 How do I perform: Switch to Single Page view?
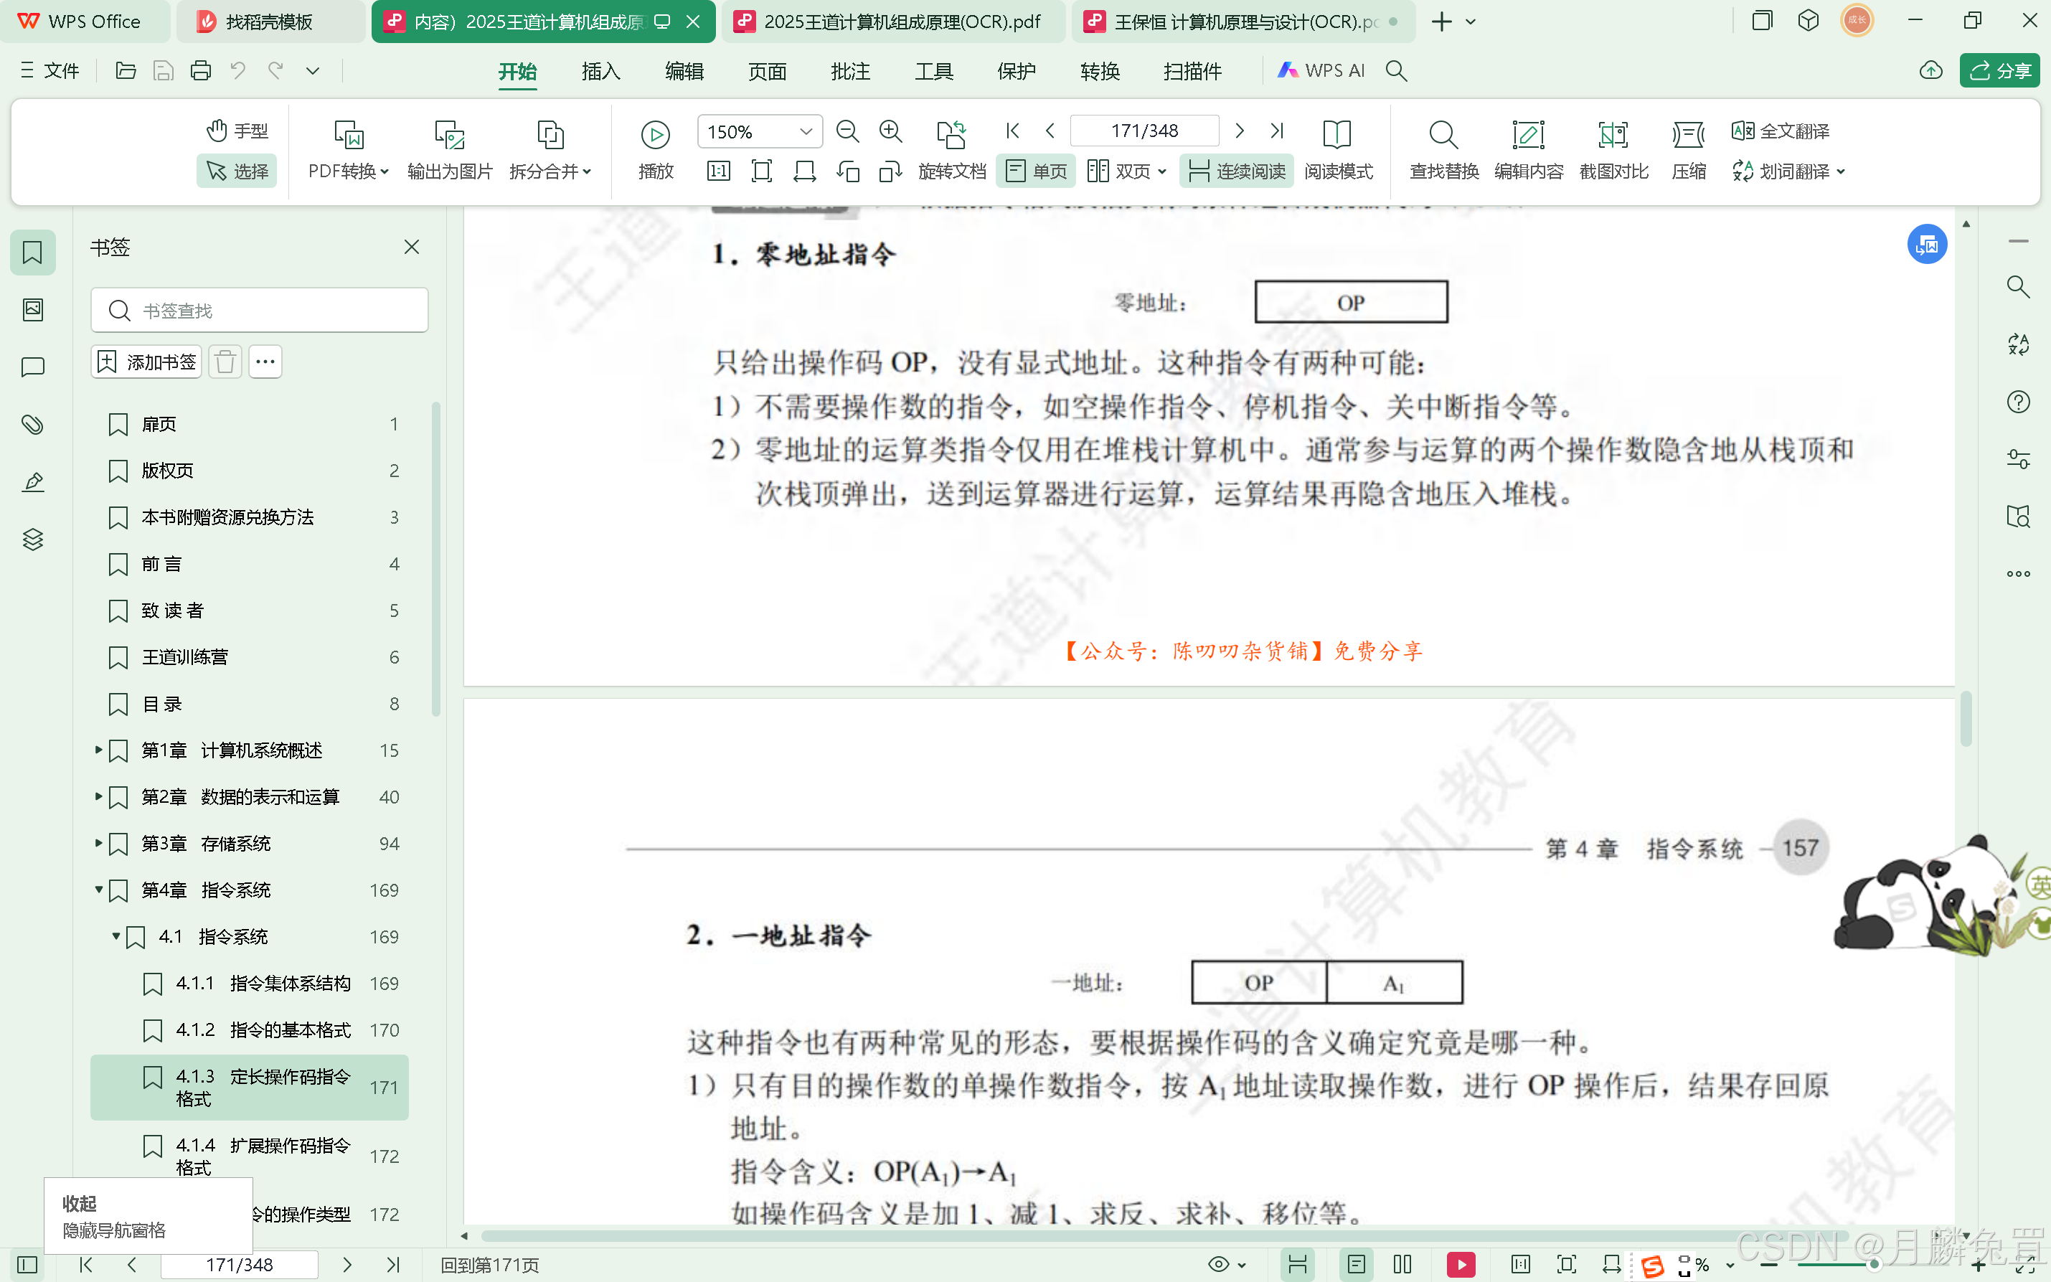tap(1037, 171)
